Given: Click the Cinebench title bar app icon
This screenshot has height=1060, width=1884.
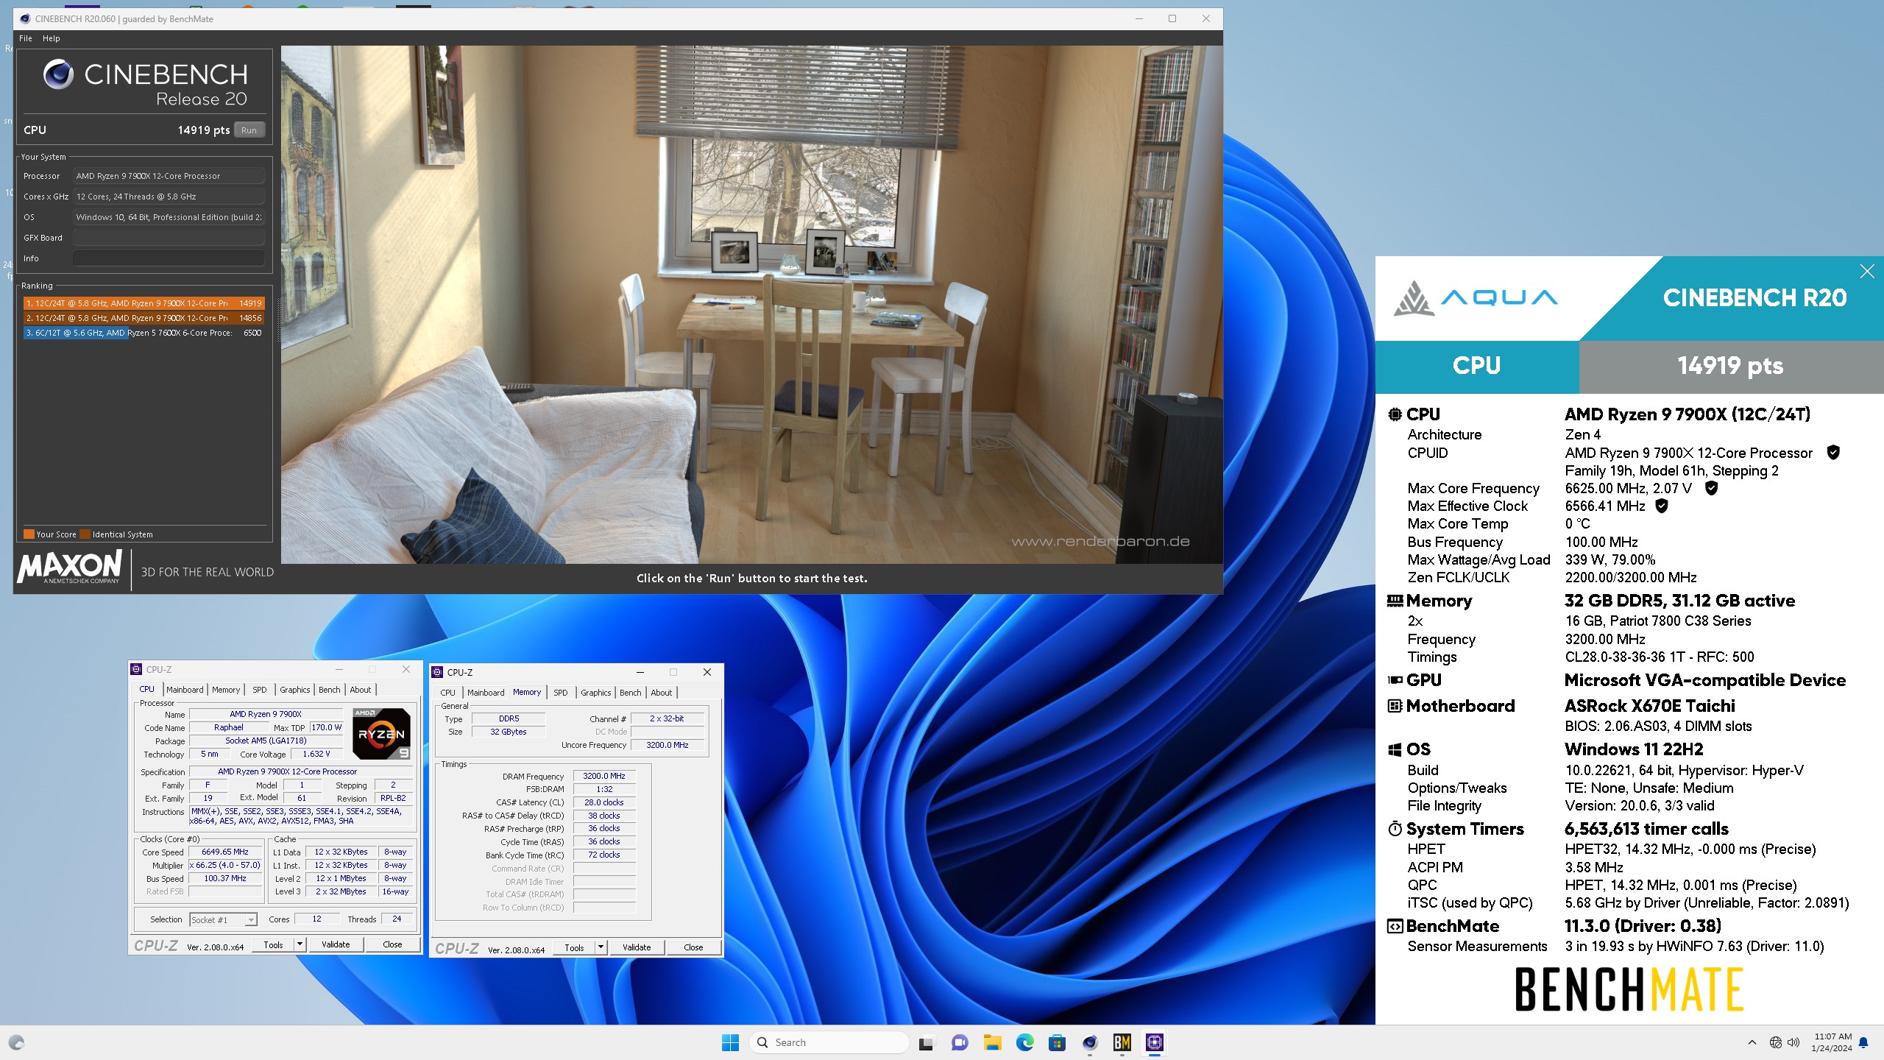Looking at the screenshot, I should point(24,19).
